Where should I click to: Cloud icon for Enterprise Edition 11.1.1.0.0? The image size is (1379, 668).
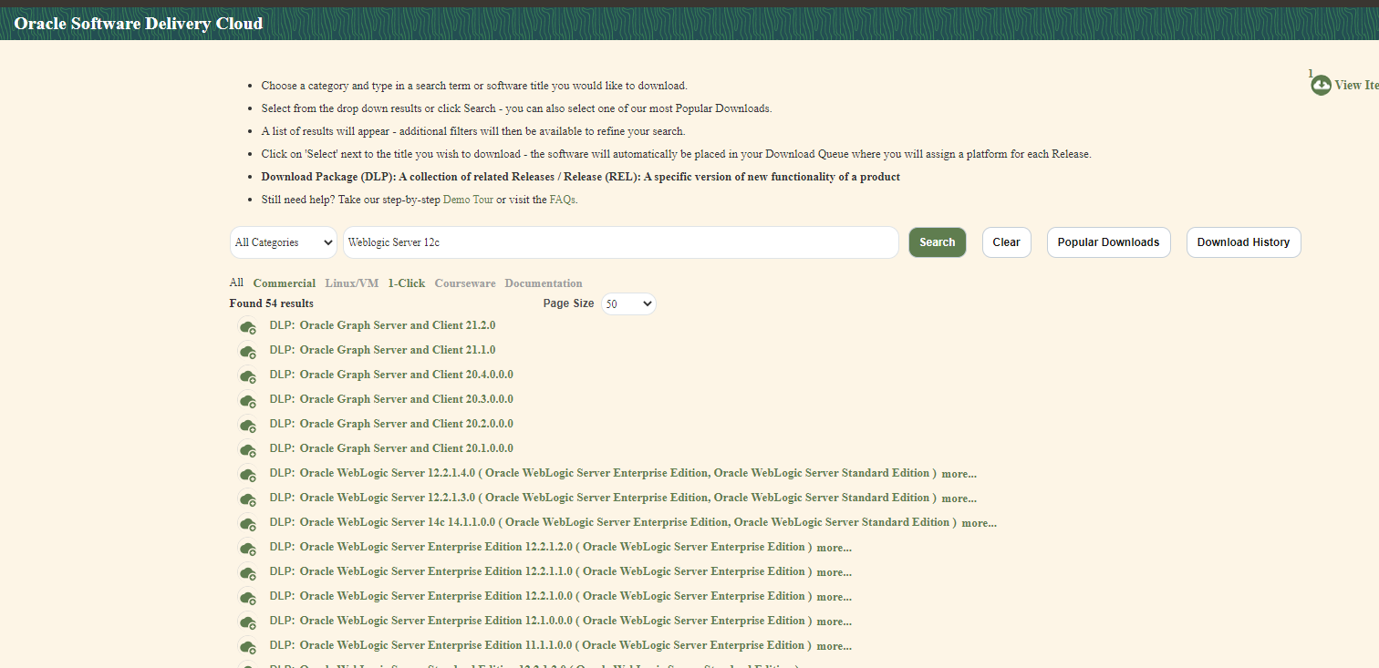click(247, 647)
